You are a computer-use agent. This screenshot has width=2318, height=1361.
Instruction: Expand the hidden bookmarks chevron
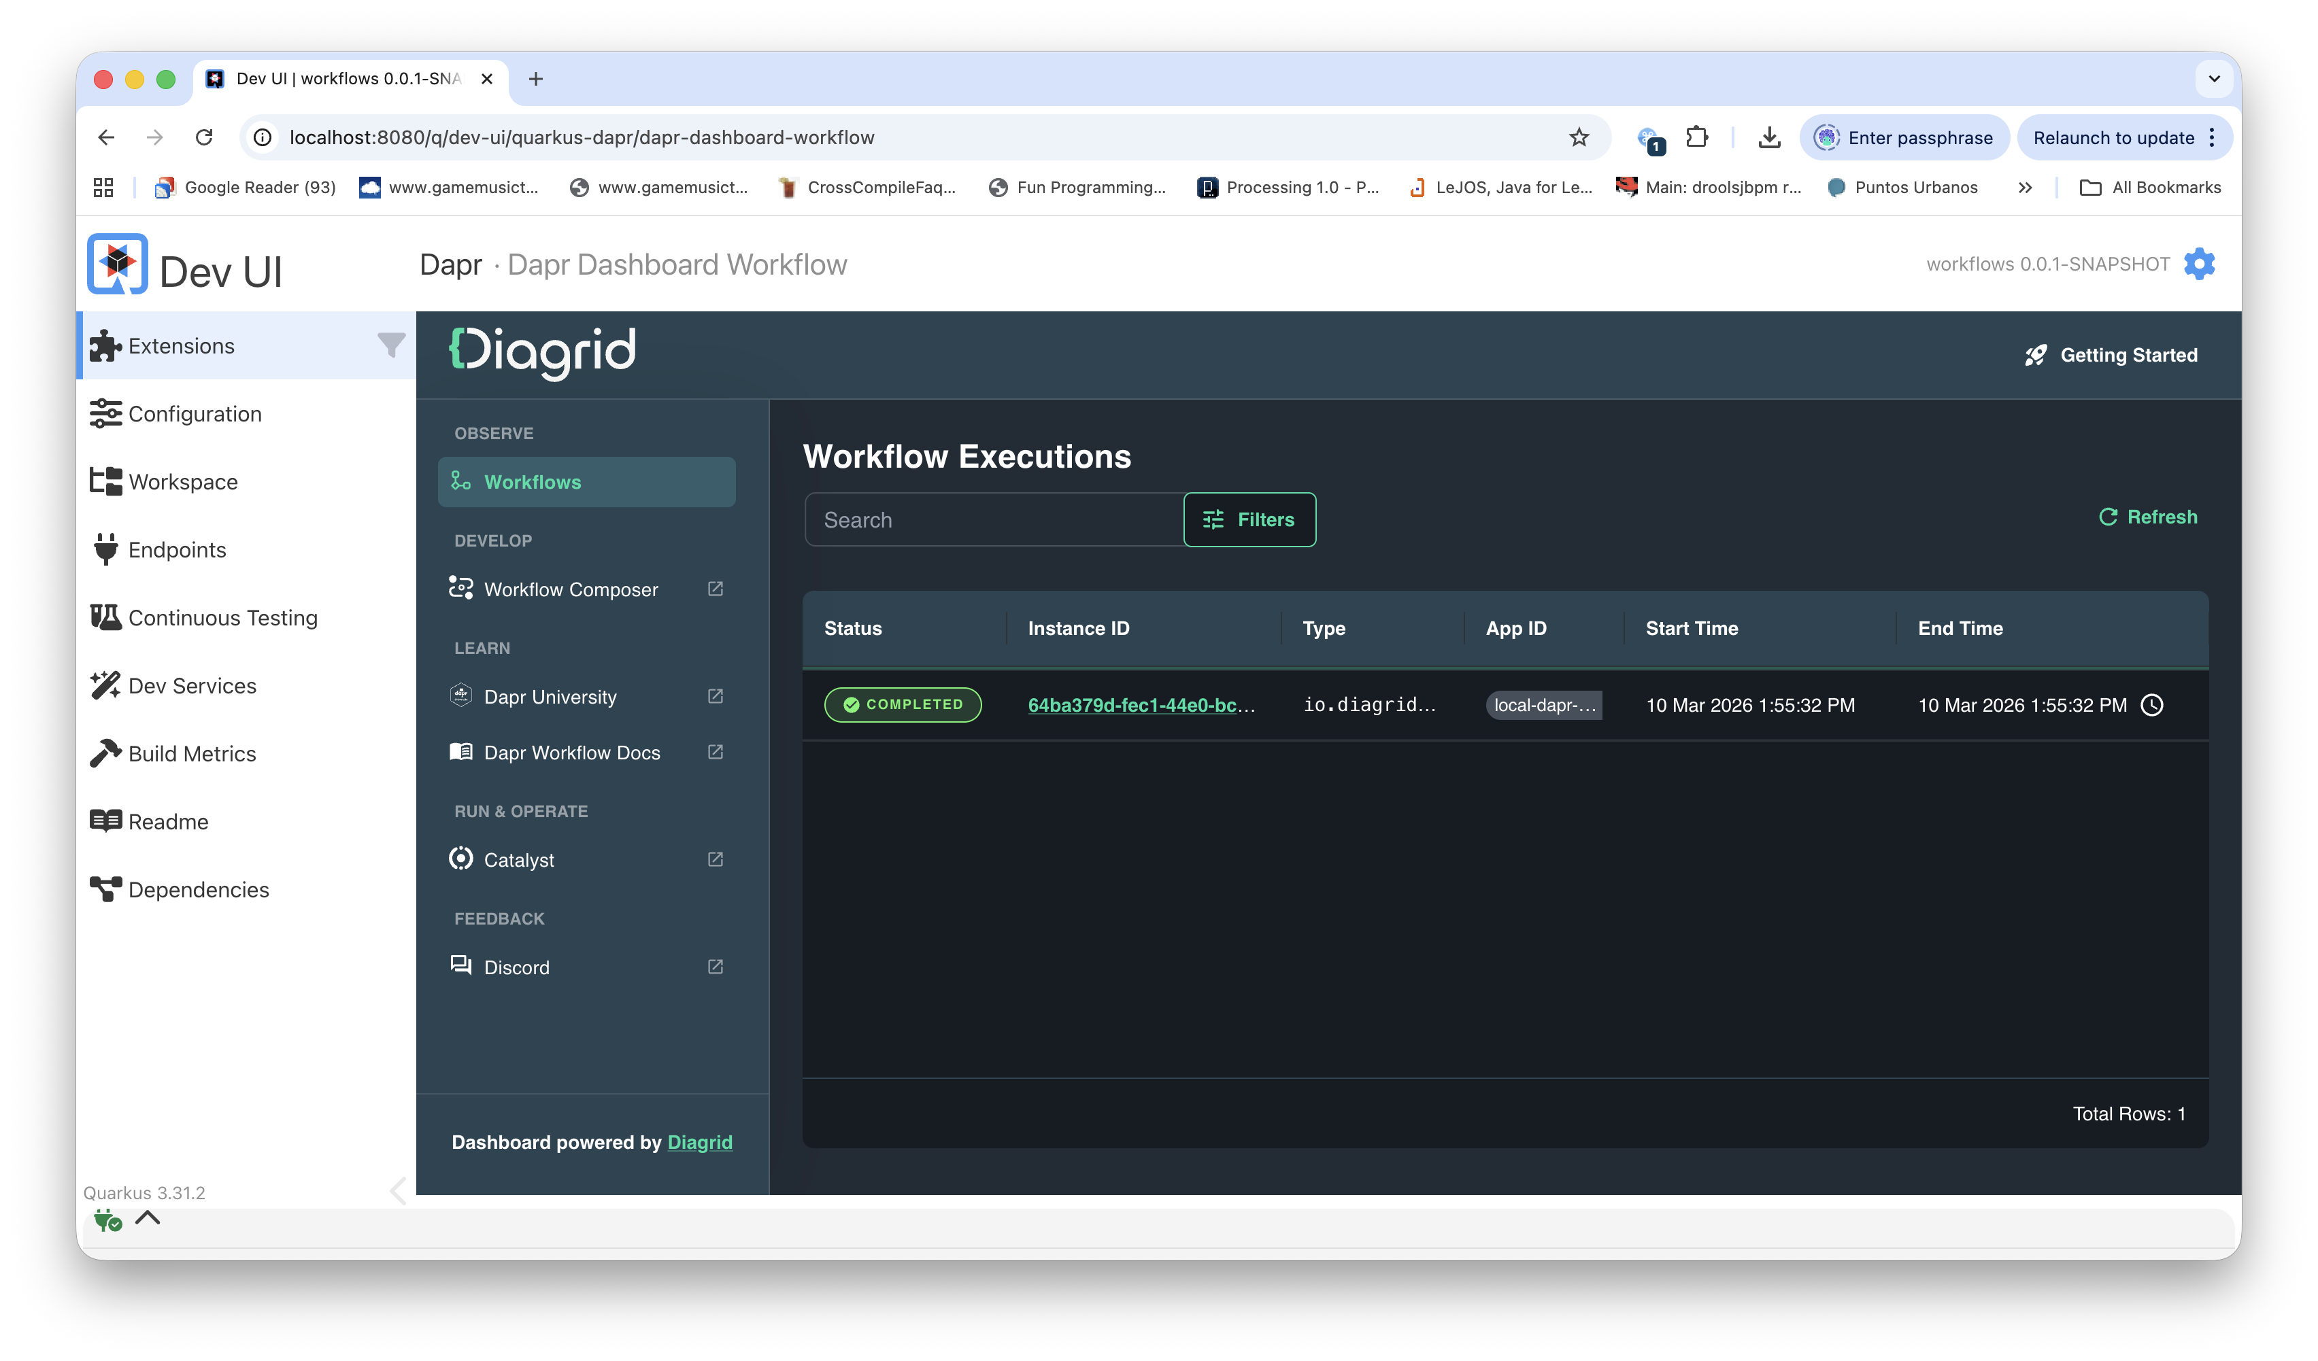coord(2026,187)
